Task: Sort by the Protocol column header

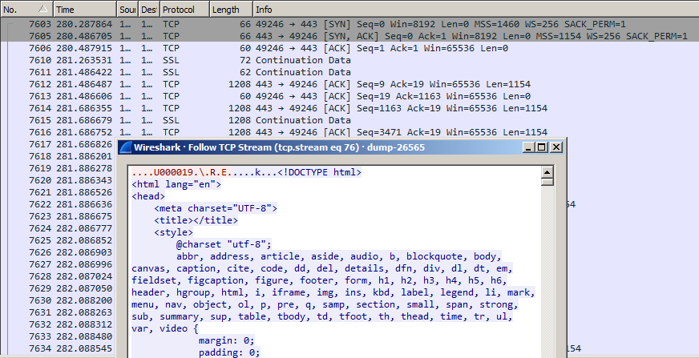Action: (183, 9)
